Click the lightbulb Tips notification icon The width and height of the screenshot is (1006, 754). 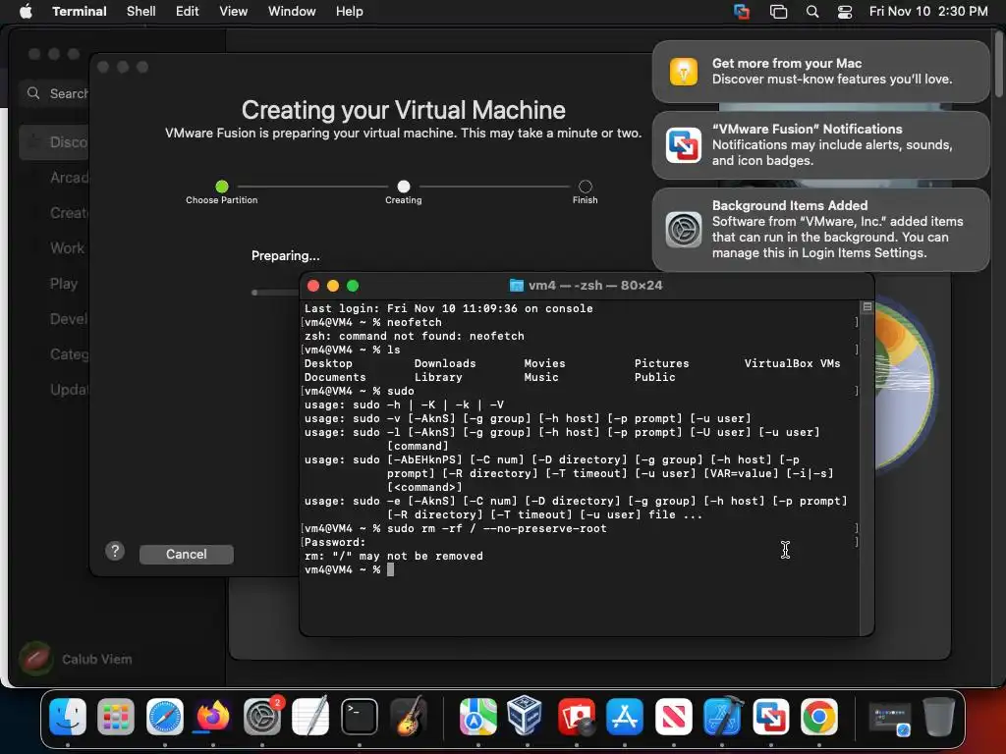tap(684, 71)
